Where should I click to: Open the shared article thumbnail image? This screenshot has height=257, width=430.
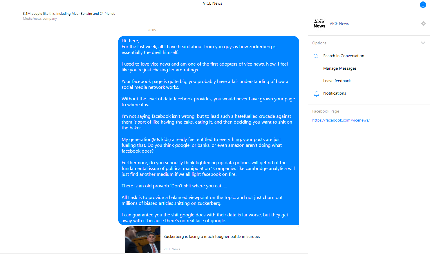click(x=142, y=240)
